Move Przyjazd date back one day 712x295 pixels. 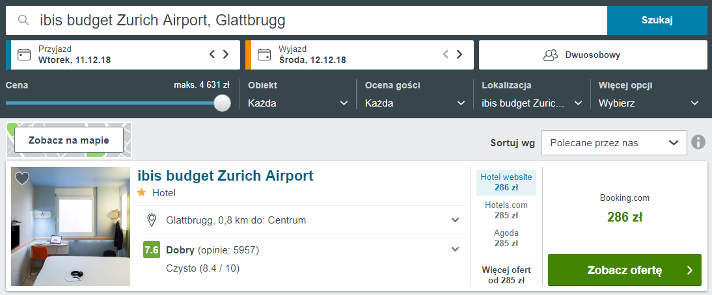click(x=212, y=55)
